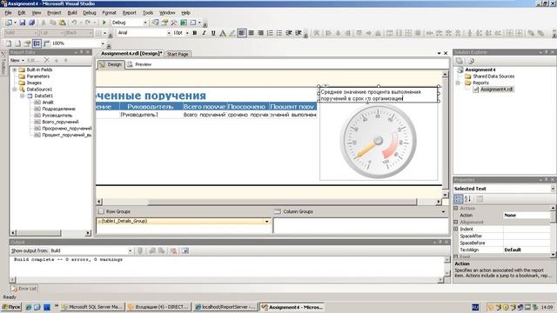Click the radial gauge in the report

(x=378, y=141)
